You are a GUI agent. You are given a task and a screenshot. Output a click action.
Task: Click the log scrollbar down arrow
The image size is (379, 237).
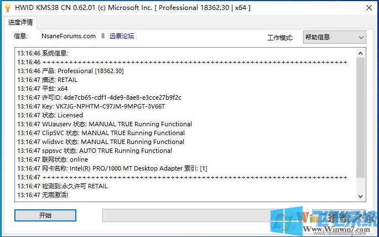click(361, 197)
